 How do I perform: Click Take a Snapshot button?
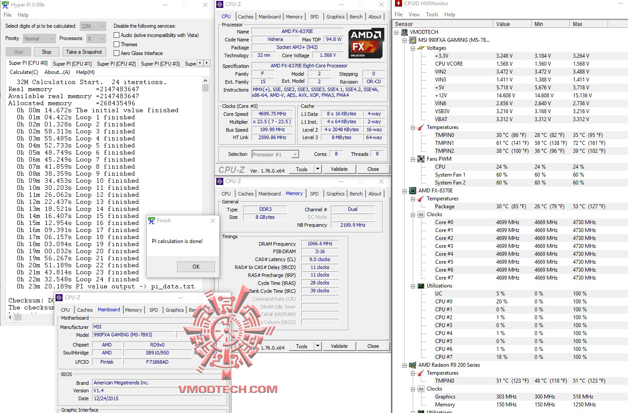[x=84, y=52]
